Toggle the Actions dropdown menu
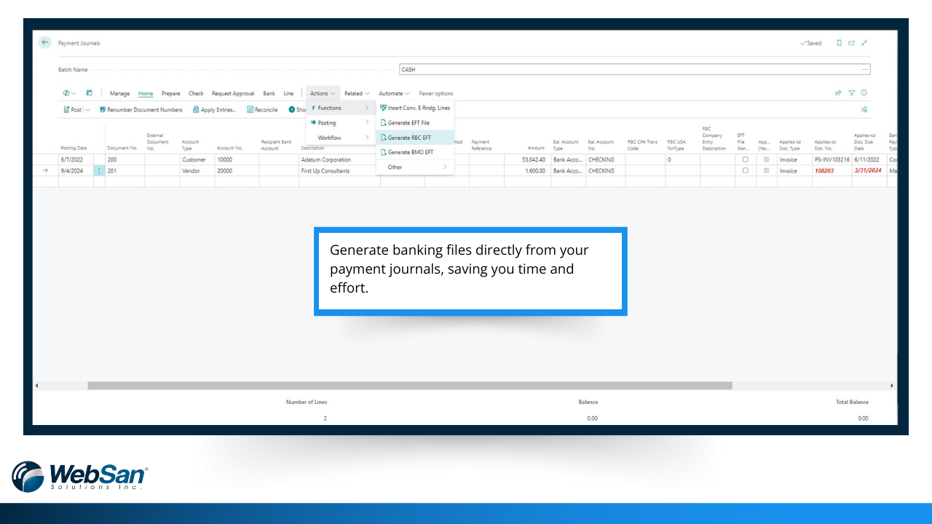 [x=323, y=93]
